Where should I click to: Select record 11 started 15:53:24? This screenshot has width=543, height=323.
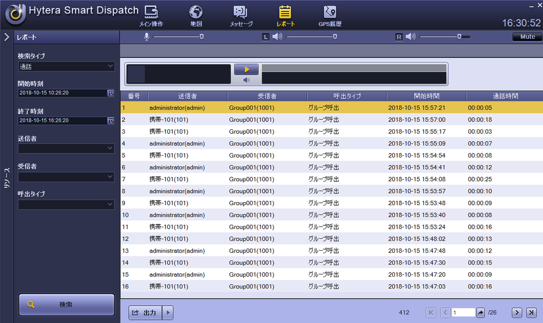(332, 227)
